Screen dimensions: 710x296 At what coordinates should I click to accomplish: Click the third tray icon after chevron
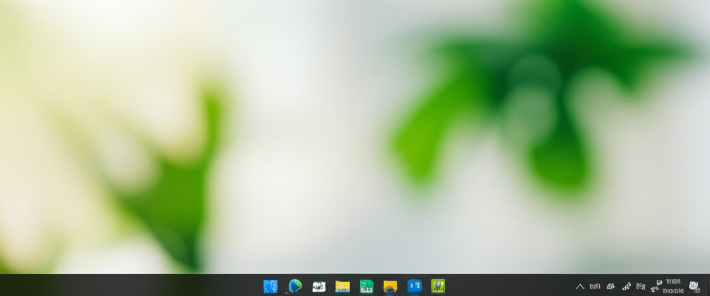coord(626,286)
